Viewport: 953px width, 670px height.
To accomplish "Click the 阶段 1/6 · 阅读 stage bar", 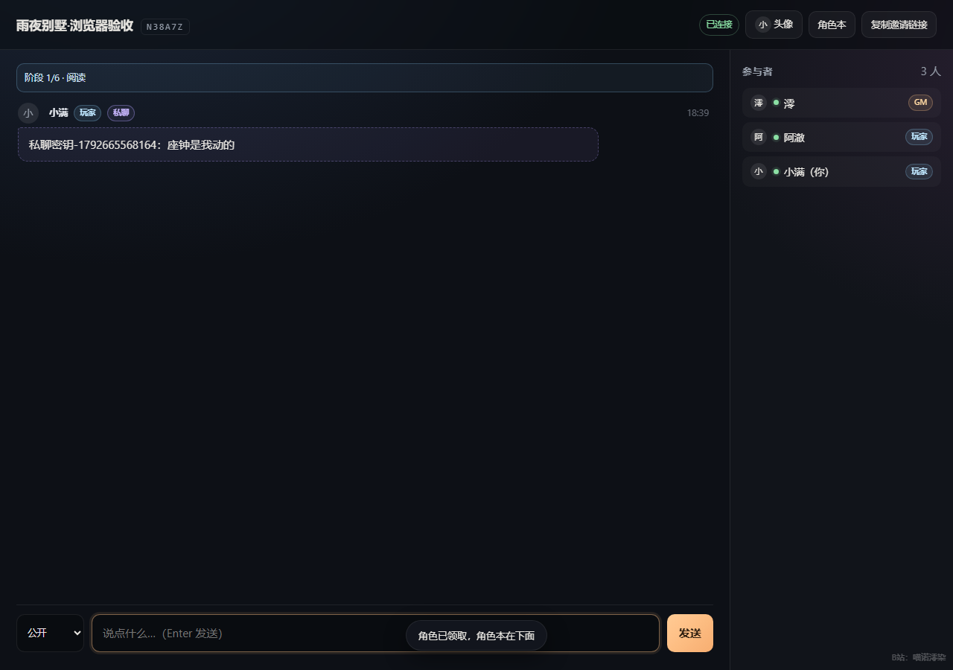I will tap(365, 77).
